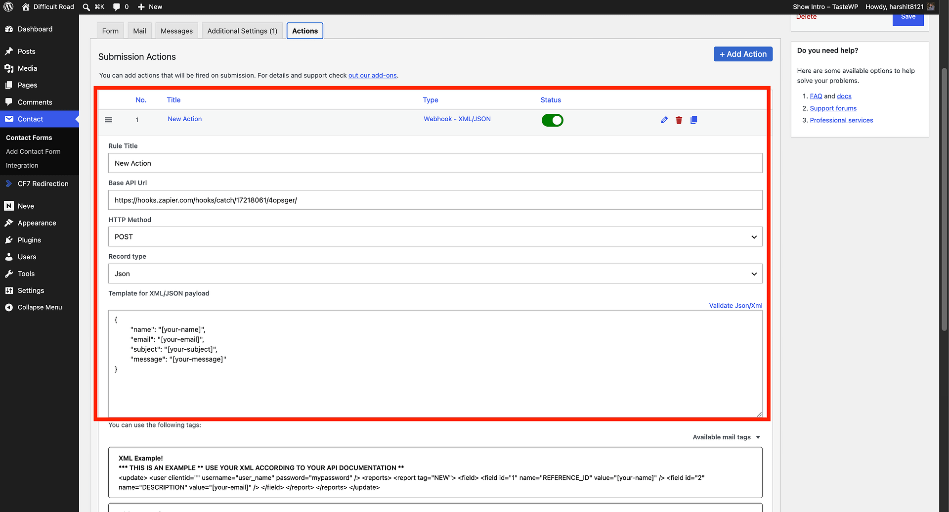The image size is (949, 512).
Task: Click the red Delete link
Action: pos(806,17)
